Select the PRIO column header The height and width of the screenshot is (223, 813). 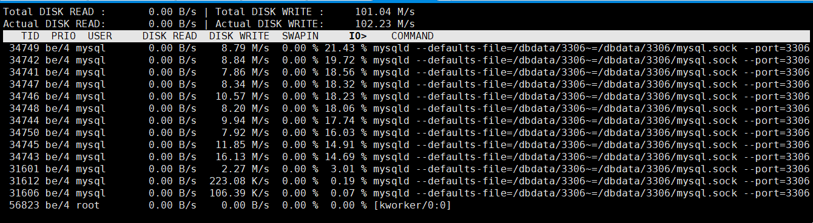[64, 36]
